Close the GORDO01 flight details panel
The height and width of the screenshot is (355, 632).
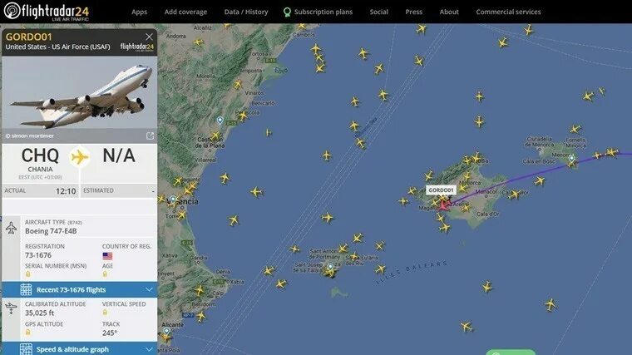[x=149, y=37]
